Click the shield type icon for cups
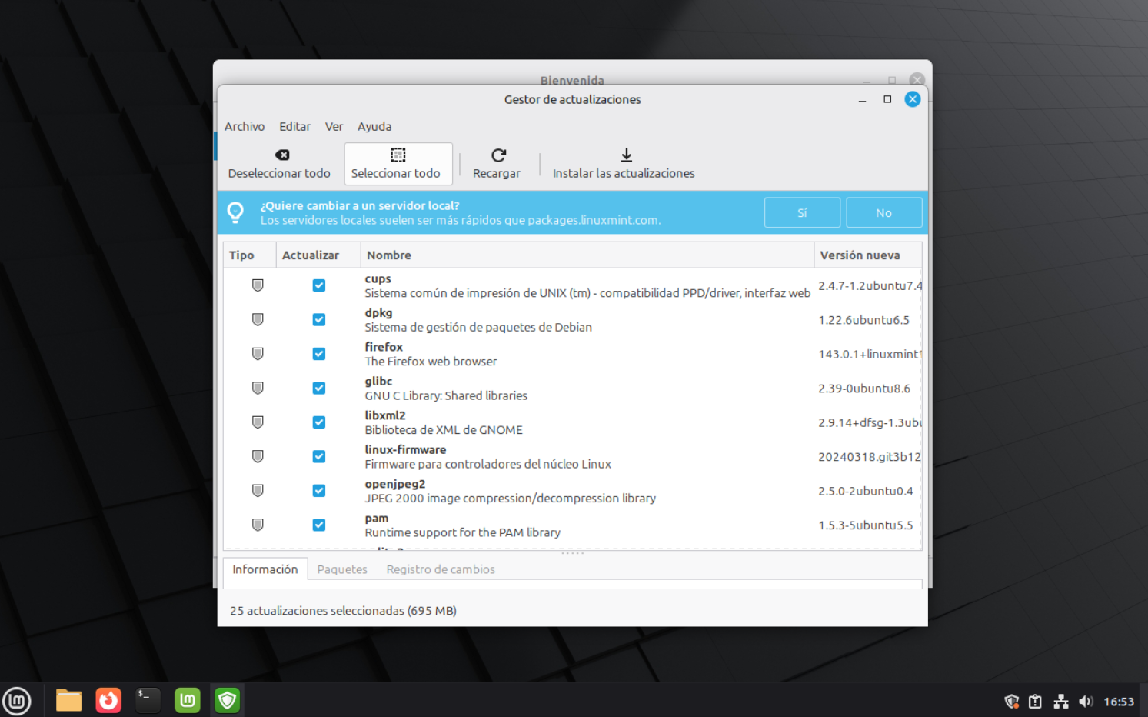Viewport: 1148px width, 717px height. 258,285
